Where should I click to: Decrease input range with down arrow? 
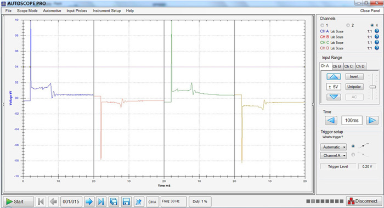click(x=334, y=97)
